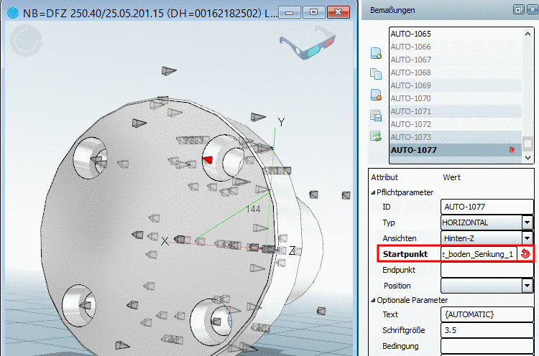
Task: Click the copy dimension icon
Action: pyautogui.click(x=376, y=74)
